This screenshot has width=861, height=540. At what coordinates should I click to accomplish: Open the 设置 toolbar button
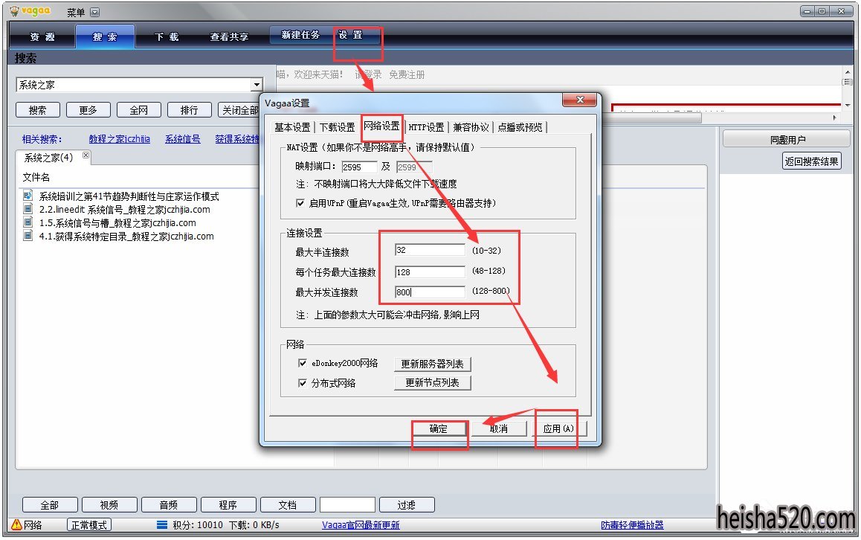click(350, 35)
